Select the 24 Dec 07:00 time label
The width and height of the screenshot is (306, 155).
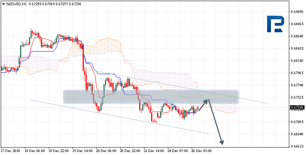pyautogui.click(x=178, y=151)
